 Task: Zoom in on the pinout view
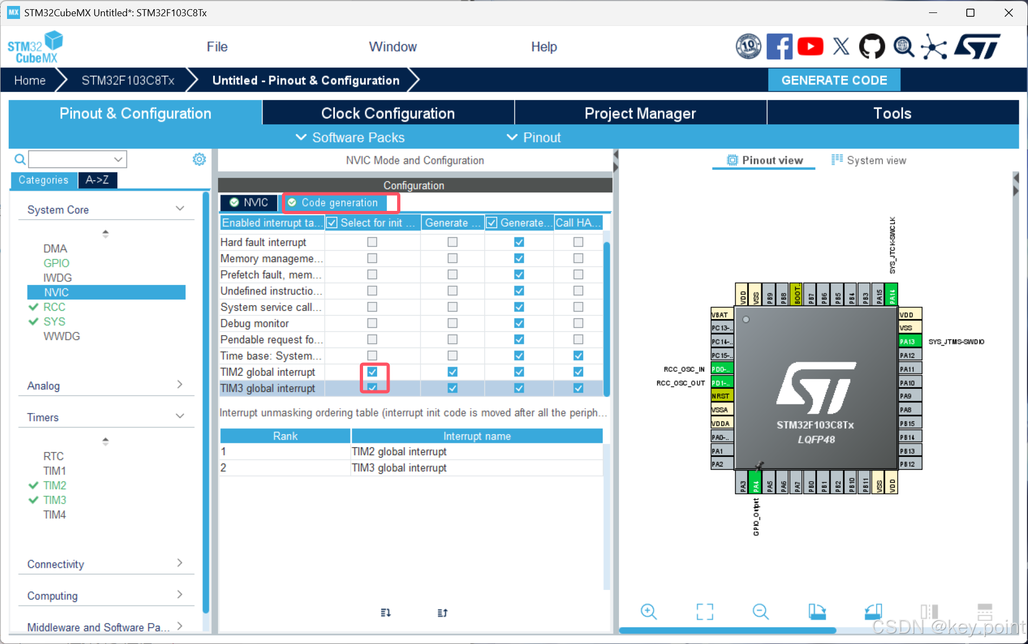pyautogui.click(x=648, y=612)
